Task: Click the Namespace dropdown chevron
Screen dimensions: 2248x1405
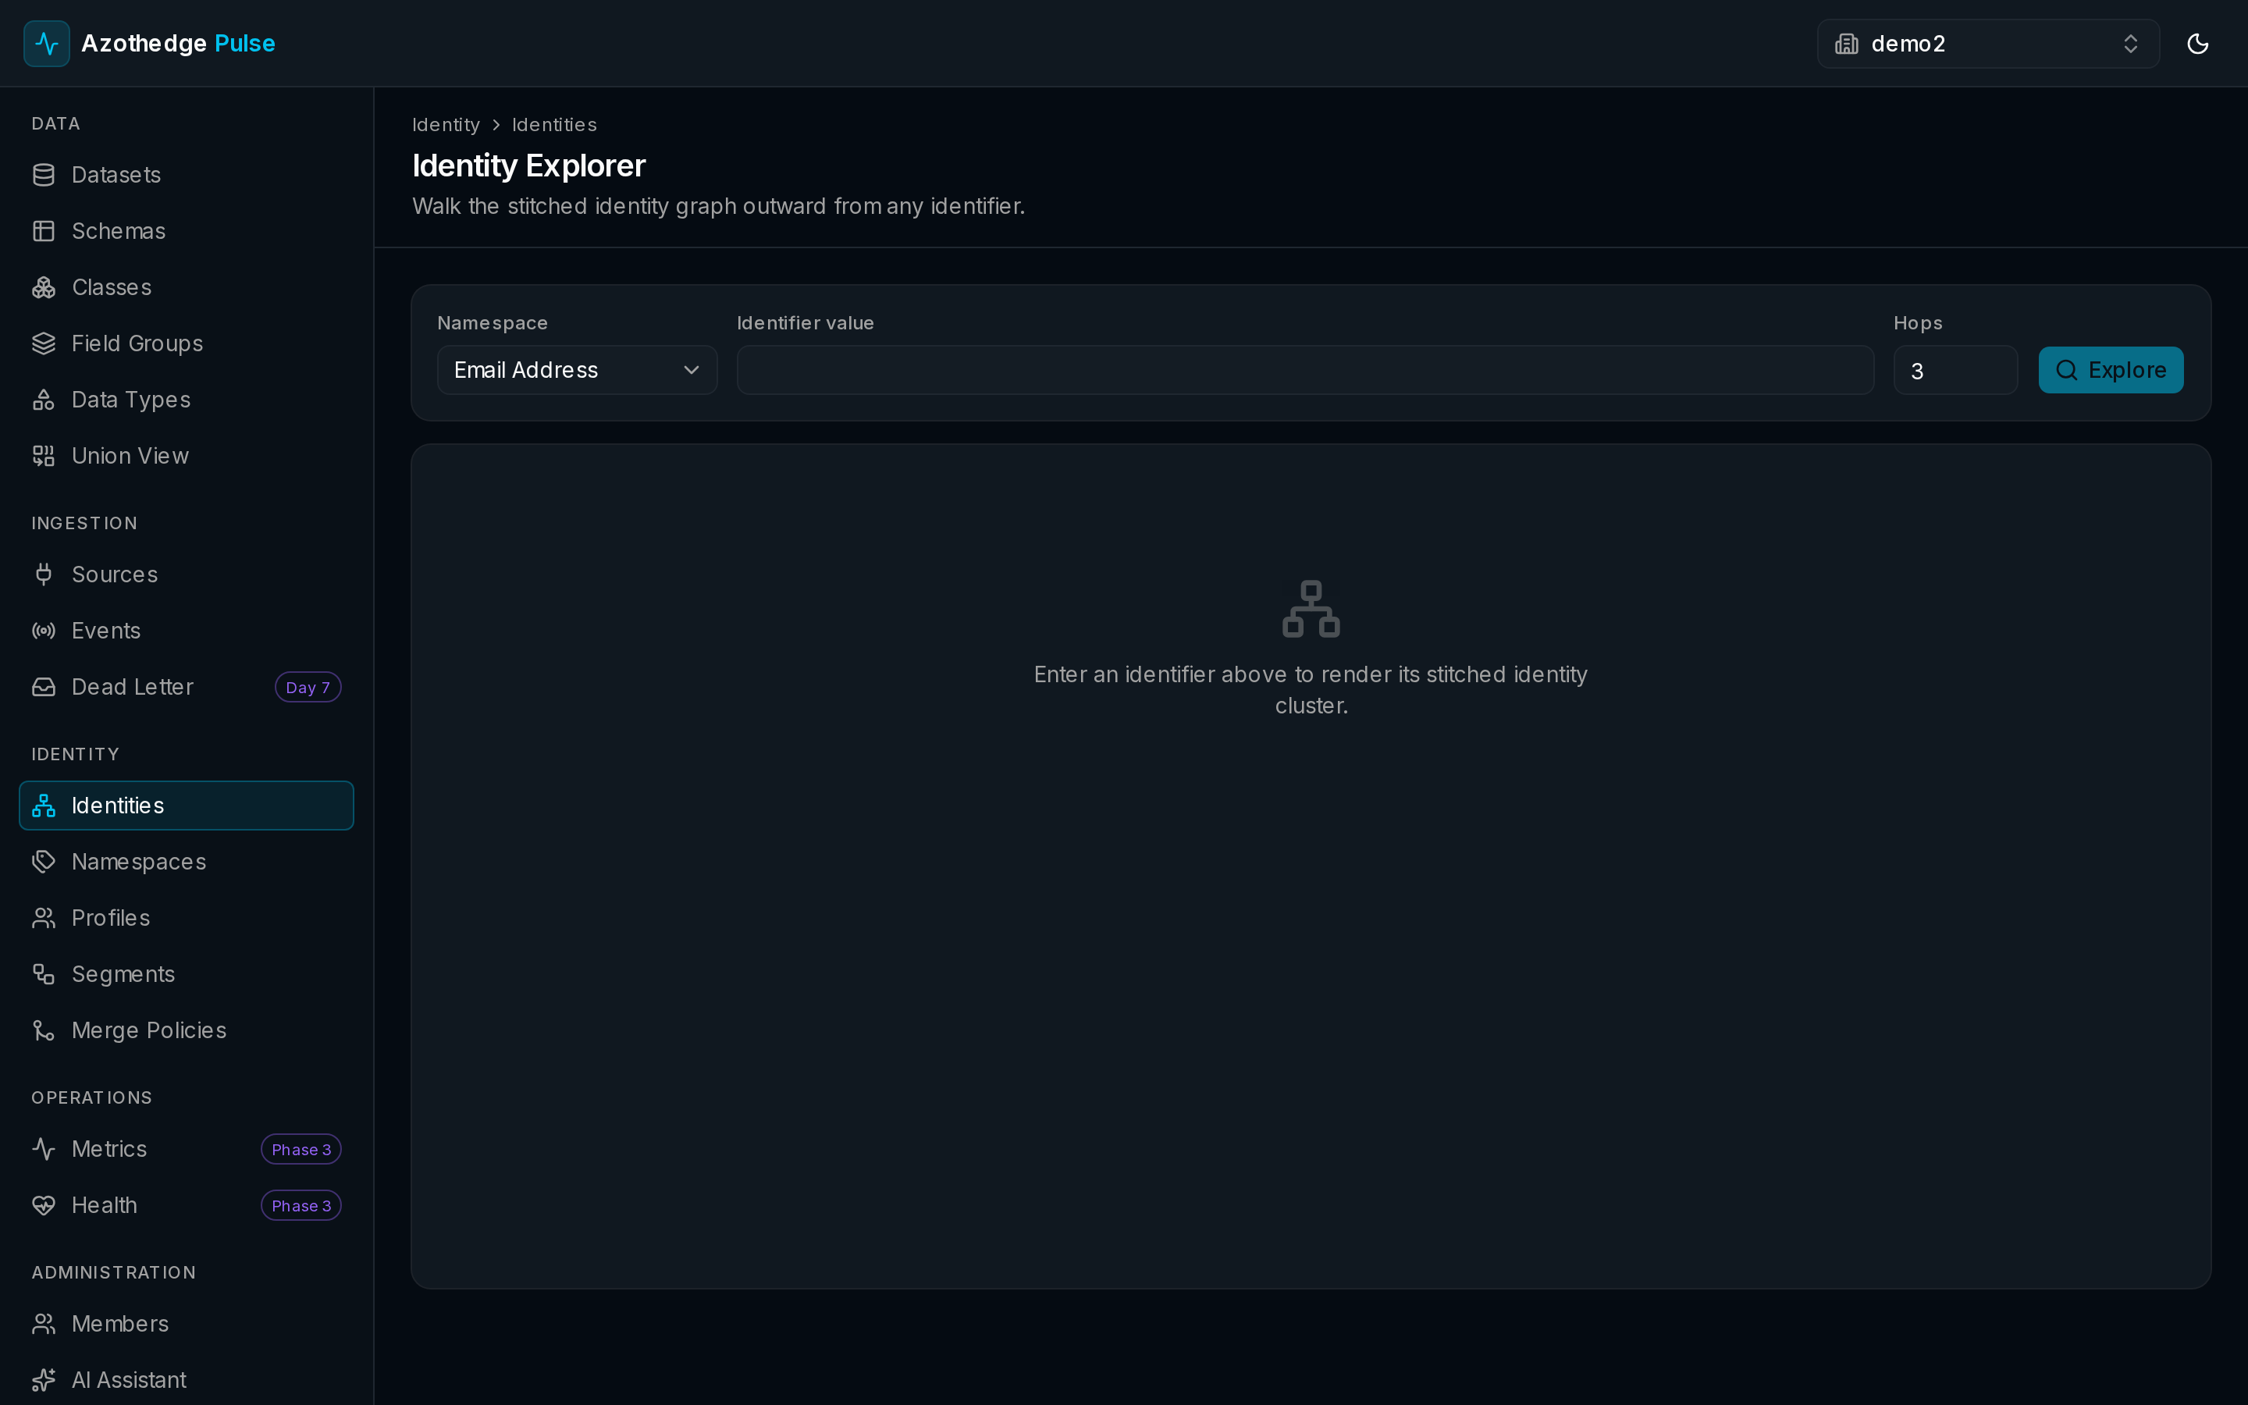Action: (x=691, y=370)
